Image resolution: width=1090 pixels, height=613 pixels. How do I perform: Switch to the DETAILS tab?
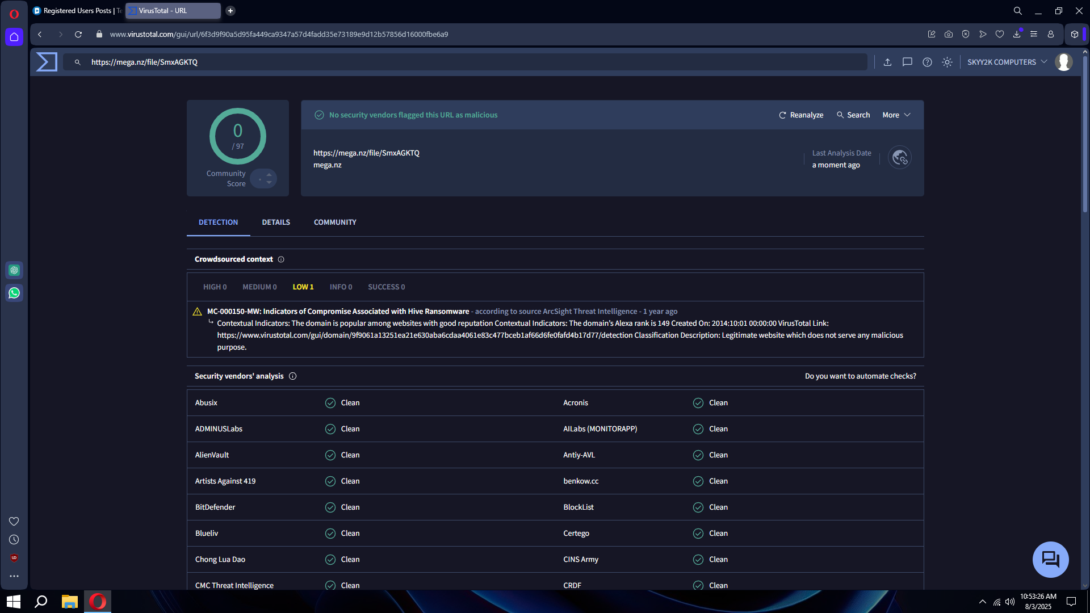point(276,222)
